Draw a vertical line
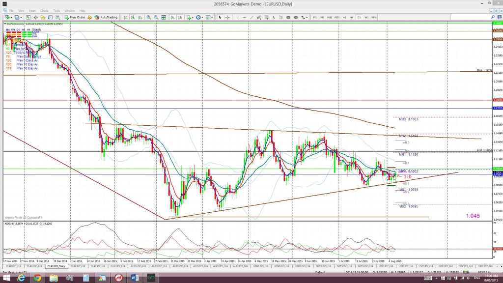This screenshot has height=283, width=503. (x=237, y=17)
